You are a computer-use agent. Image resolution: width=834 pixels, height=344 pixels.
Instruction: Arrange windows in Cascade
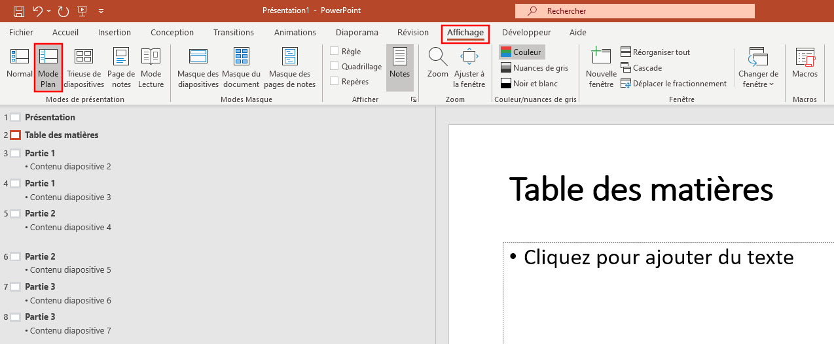point(642,68)
